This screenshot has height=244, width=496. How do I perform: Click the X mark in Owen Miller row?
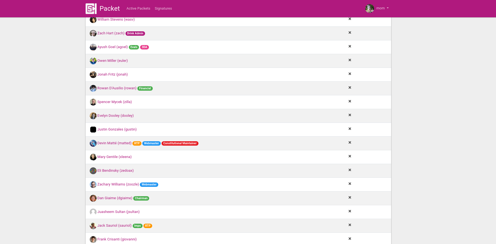click(x=350, y=60)
